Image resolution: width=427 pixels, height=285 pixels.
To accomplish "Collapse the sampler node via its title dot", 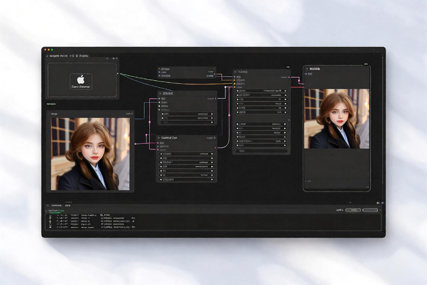I will (x=236, y=72).
